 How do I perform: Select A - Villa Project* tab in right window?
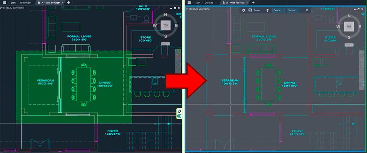tap(235, 3)
